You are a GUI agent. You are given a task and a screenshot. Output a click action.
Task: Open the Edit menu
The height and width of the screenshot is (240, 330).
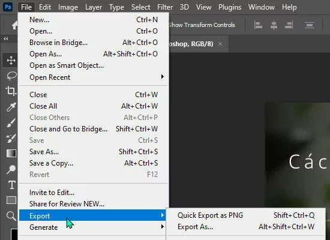[x=45, y=7]
